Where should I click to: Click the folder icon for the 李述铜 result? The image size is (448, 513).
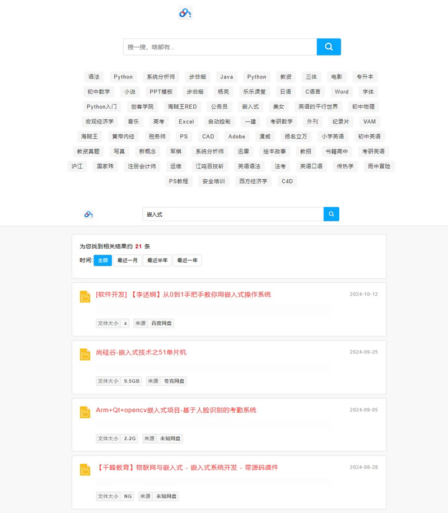click(84, 296)
